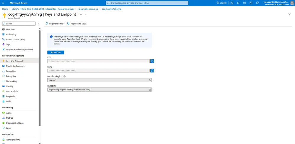Open the MCAPS-Hybrid Resource groups breadcrumb

coord(42,9)
